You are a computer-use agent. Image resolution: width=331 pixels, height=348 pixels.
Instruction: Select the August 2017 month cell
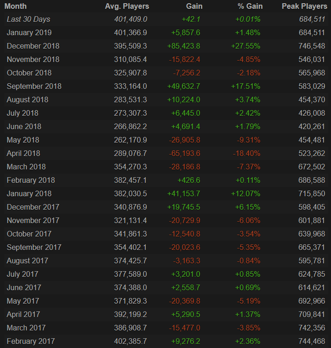[27, 261]
